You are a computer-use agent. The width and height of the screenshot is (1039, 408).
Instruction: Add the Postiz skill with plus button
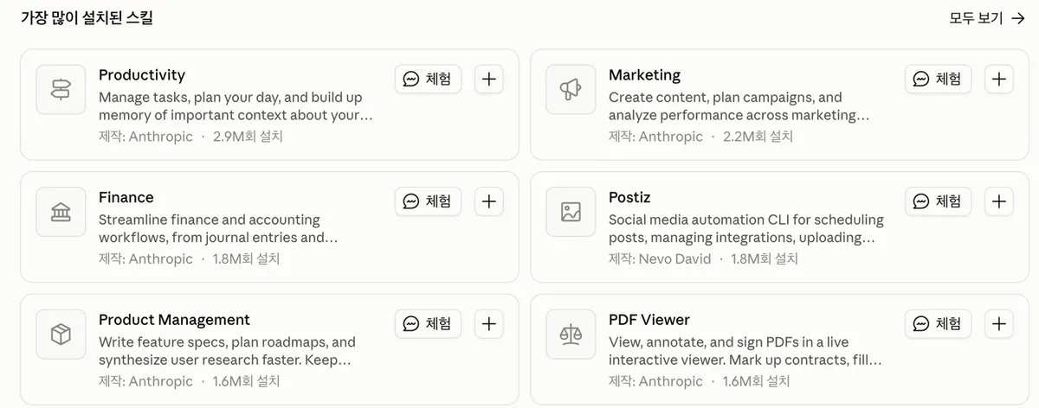coord(999,201)
